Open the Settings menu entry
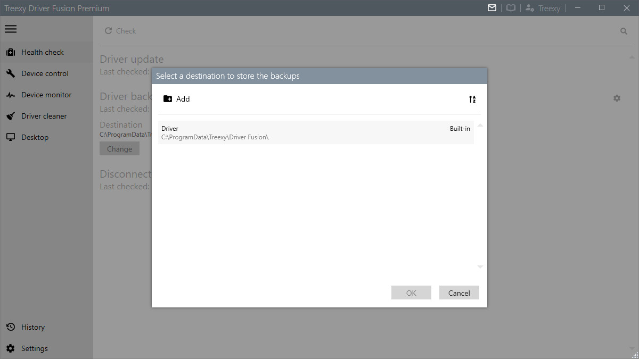The height and width of the screenshot is (359, 639). 34,348
